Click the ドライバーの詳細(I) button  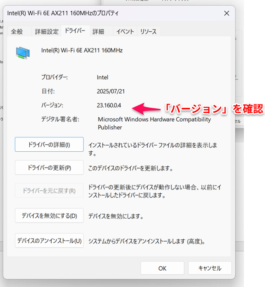pos(49,145)
